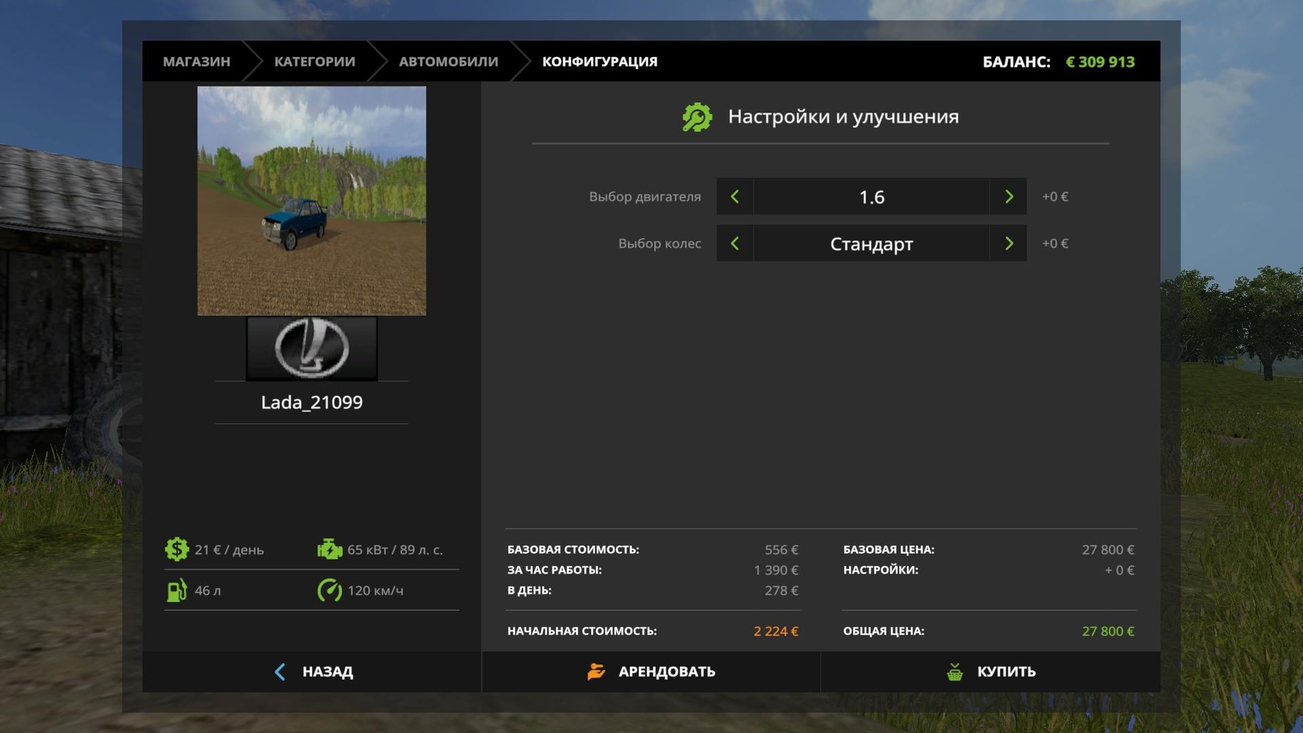Switch to previous wheel type
The image size is (1303, 733).
[735, 244]
